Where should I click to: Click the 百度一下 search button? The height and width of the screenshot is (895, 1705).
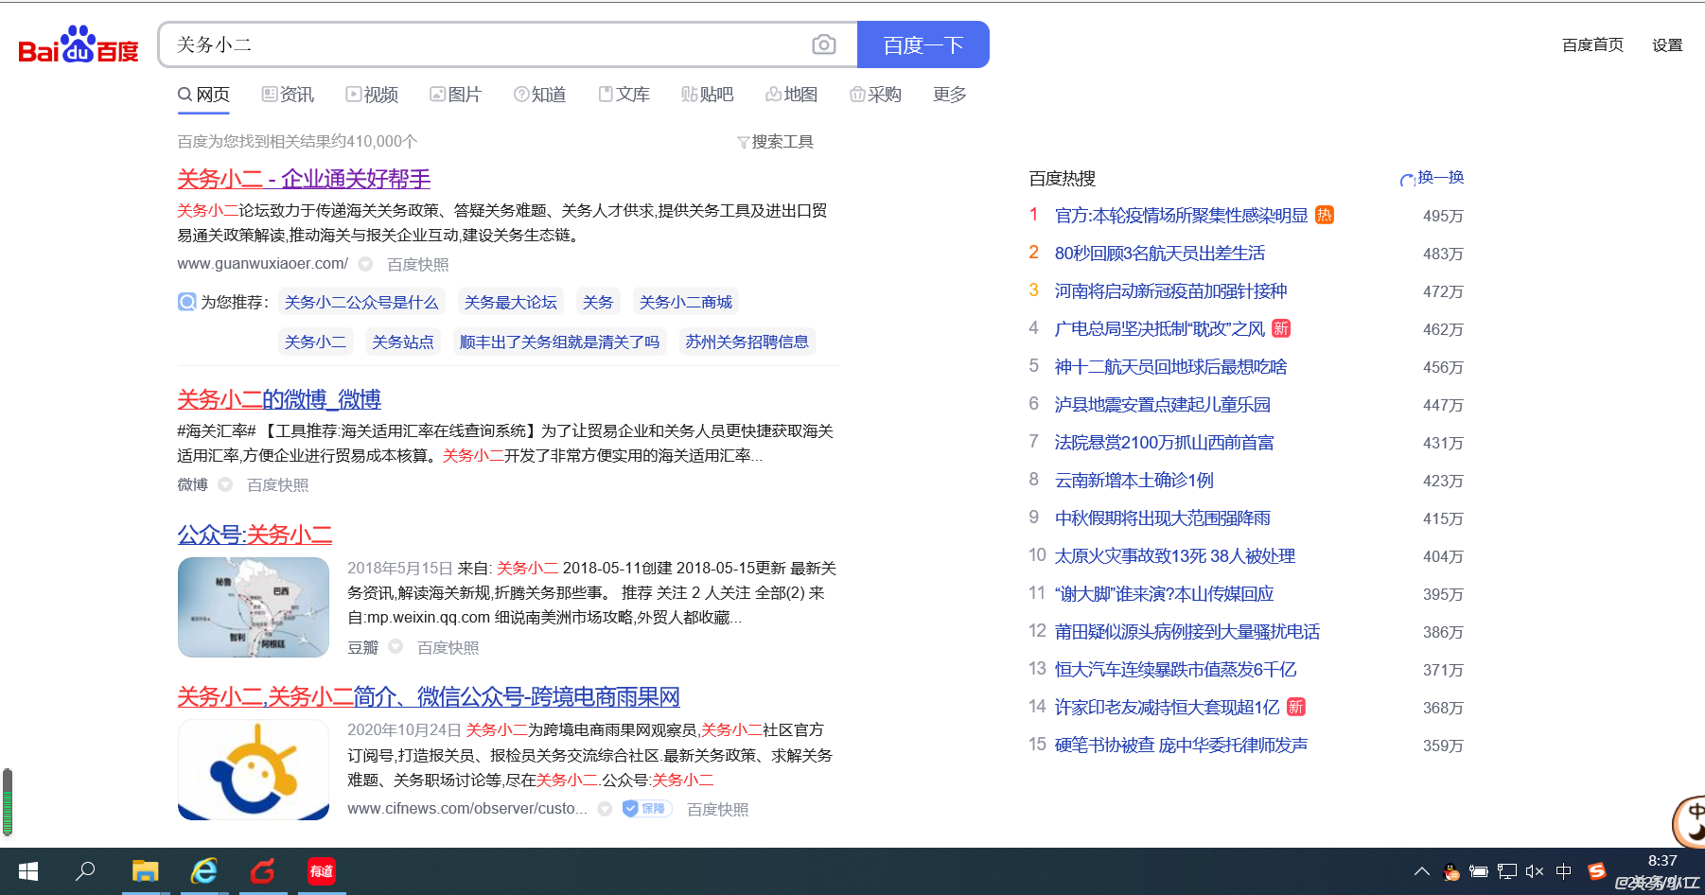click(923, 44)
